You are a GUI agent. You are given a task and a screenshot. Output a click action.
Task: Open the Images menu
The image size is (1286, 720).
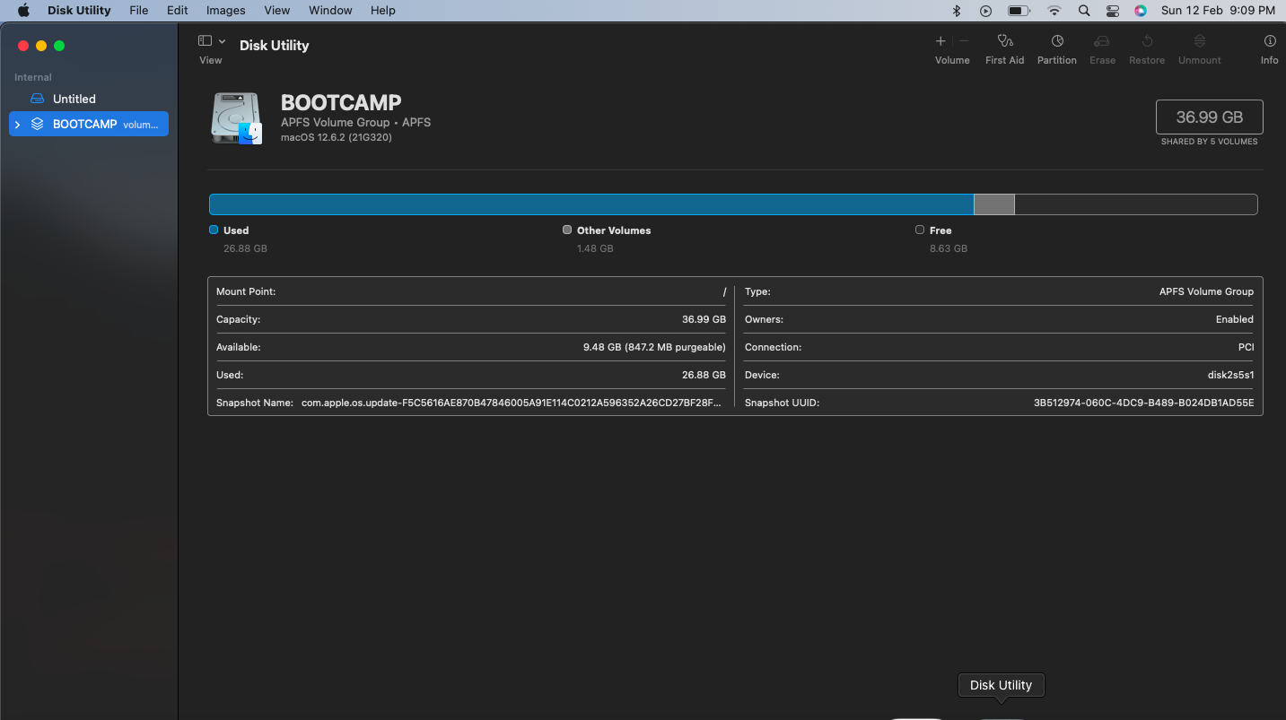[x=224, y=10]
